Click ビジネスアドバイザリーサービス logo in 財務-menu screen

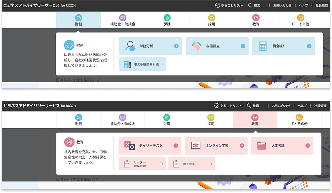coord(40,5)
